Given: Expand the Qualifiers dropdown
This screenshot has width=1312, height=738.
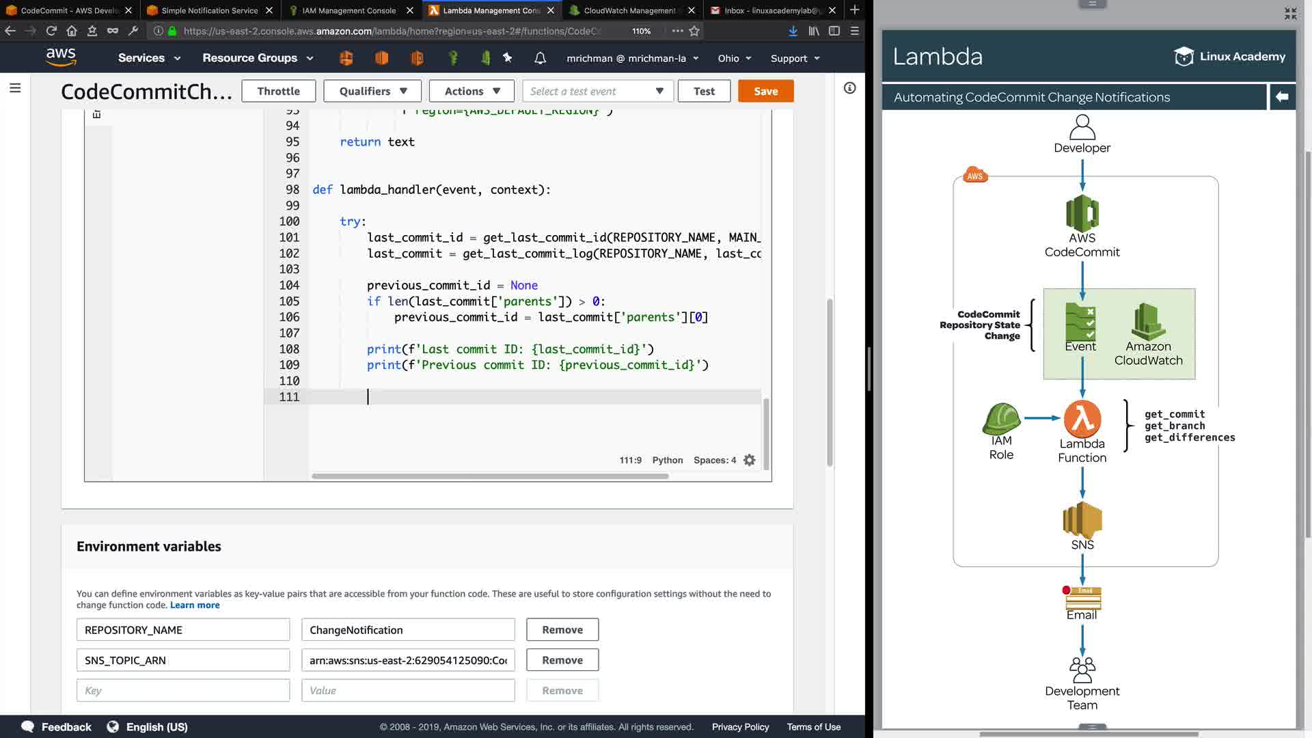Looking at the screenshot, I should click(373, 91).
